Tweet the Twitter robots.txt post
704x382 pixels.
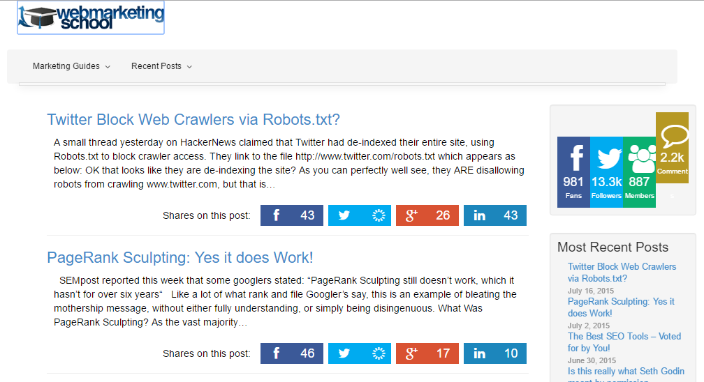tap(360, 215)
